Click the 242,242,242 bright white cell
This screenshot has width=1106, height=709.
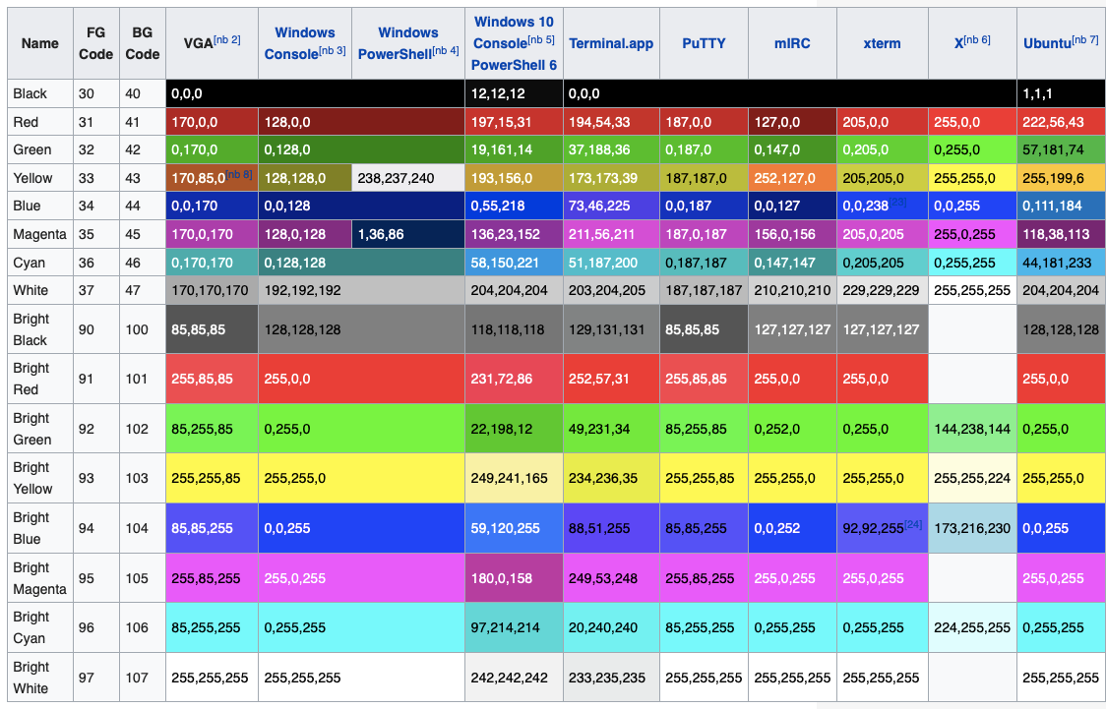point(515,678)
